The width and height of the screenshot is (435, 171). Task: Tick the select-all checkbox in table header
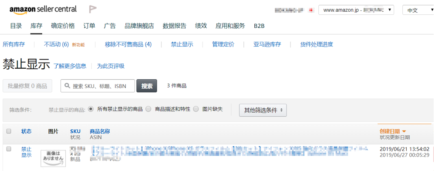(x=9, y=131)
